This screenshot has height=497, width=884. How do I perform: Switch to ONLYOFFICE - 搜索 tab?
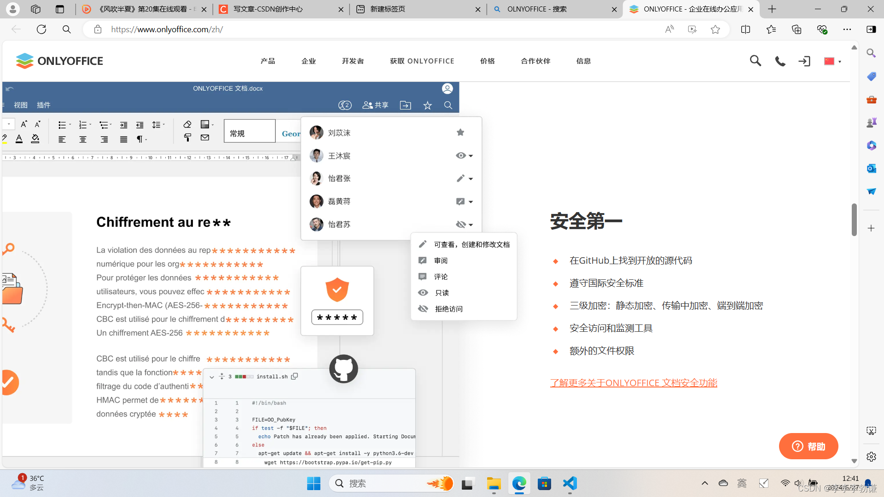click(x=555, y=9)
